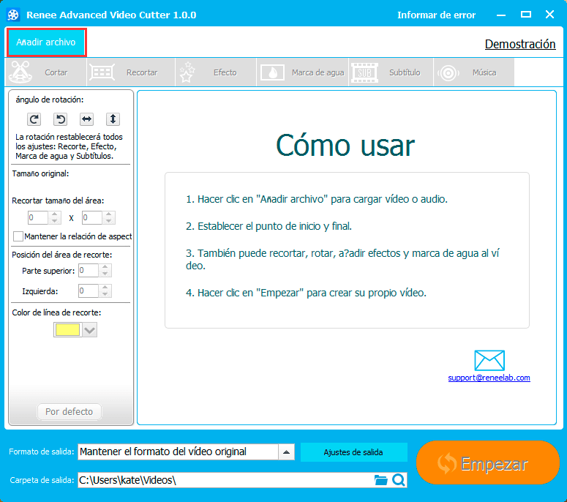The height and width of the screenshot is (502, 567).
Task: Decrease Parte superior value
Action: (105, 274)
